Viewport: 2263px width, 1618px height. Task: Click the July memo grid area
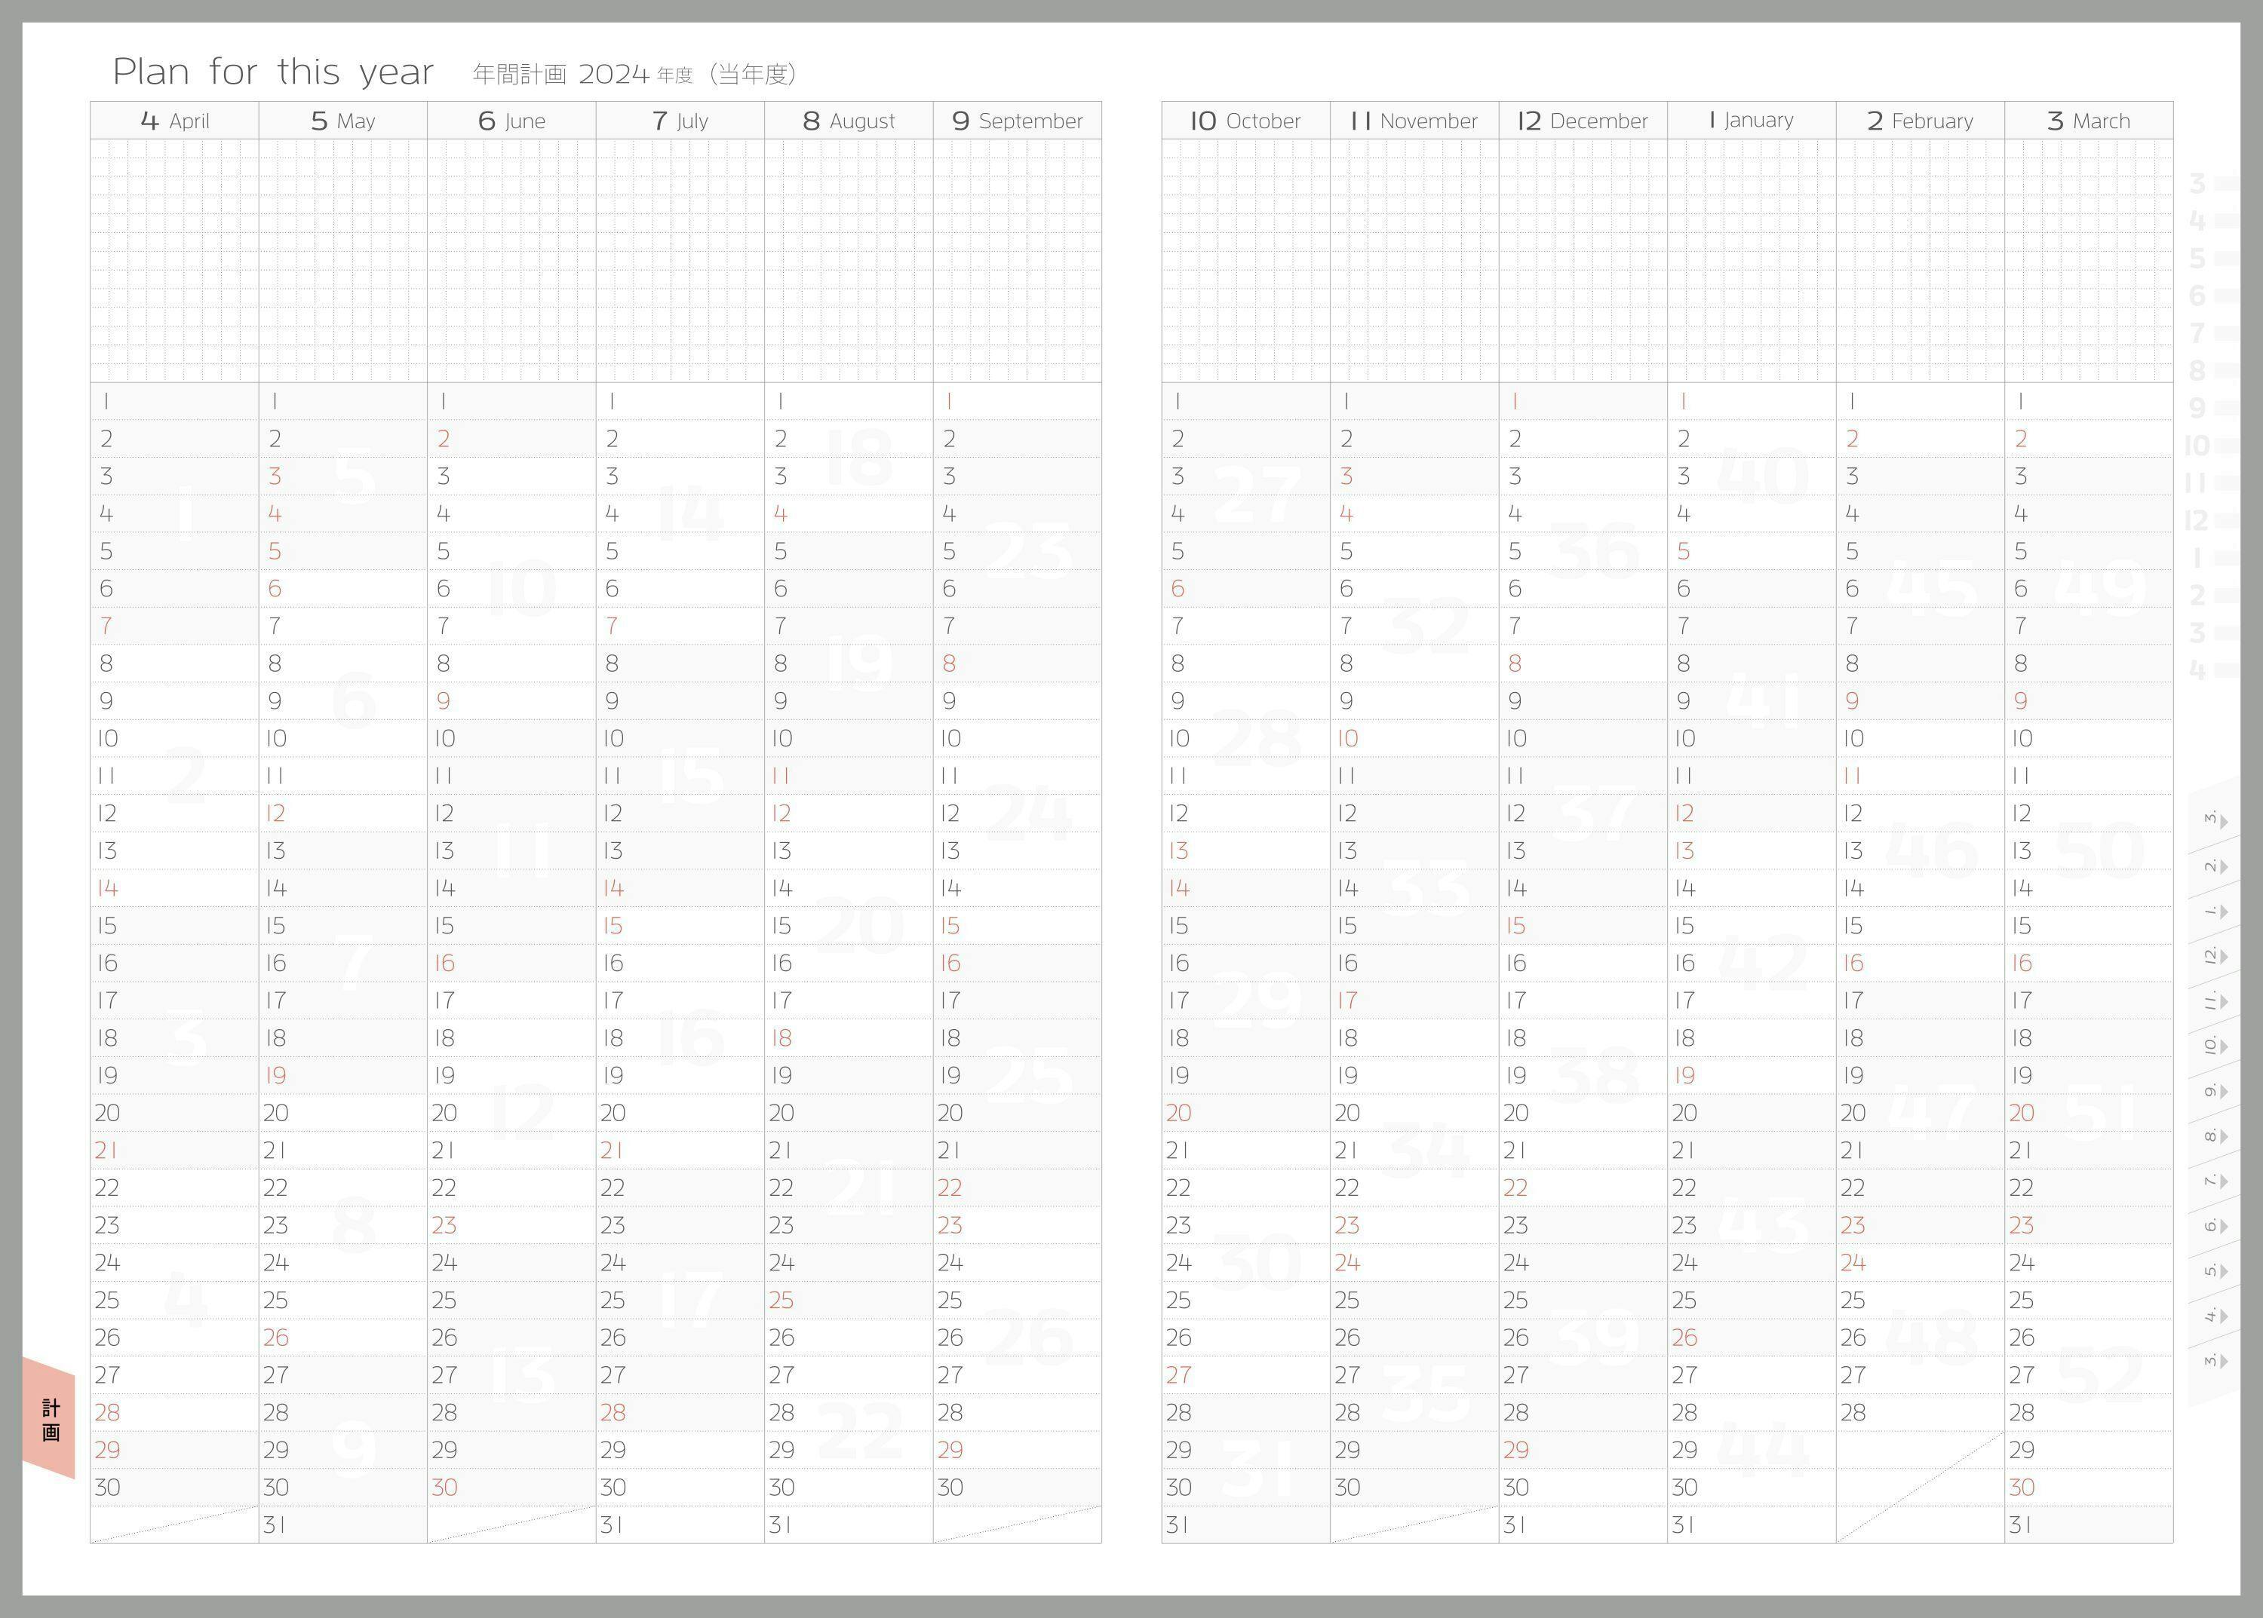coord(680,260)
